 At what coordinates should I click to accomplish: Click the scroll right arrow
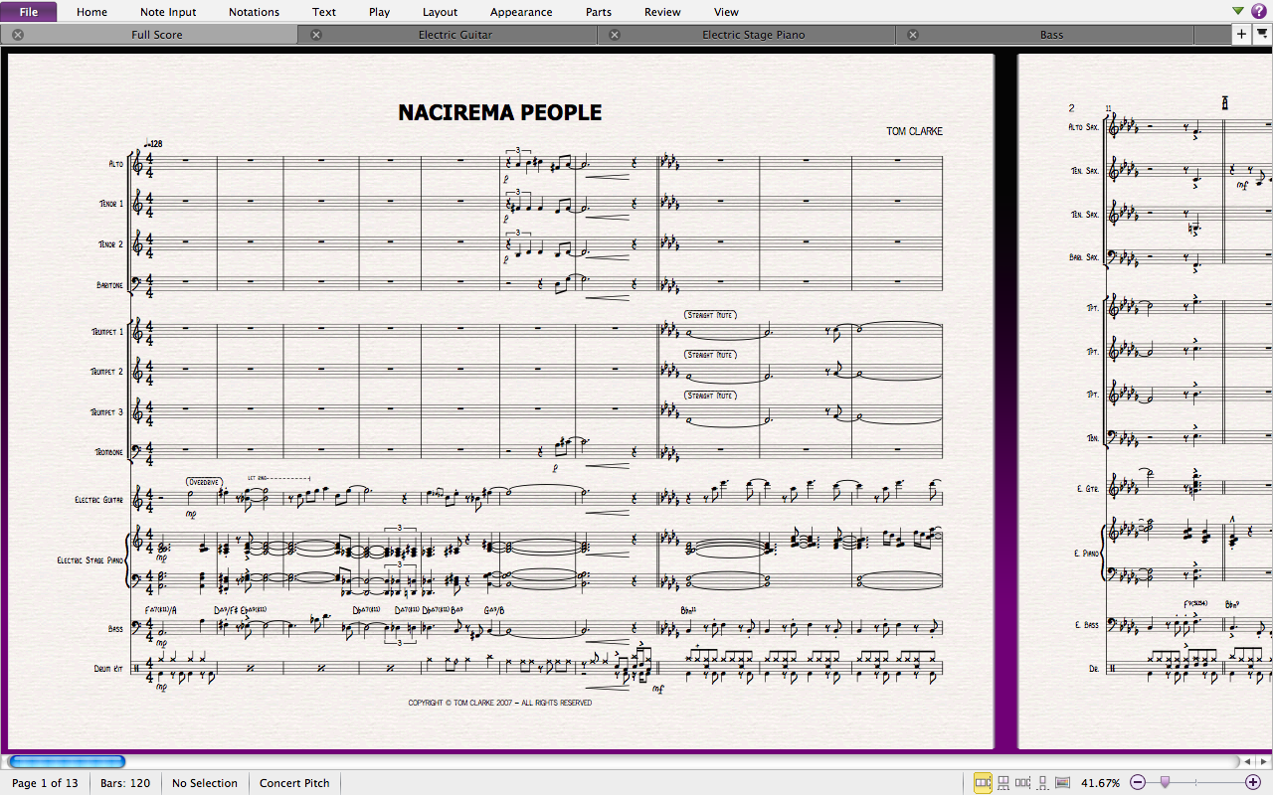(1264, 761)
